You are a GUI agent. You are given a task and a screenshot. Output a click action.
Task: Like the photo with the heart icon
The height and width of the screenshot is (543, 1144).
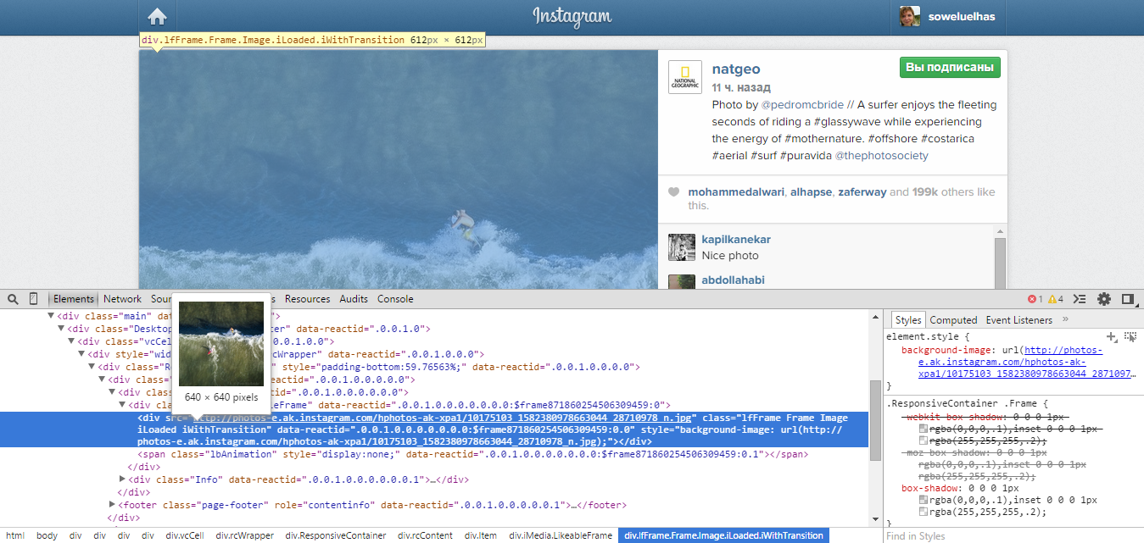(674, 192)
